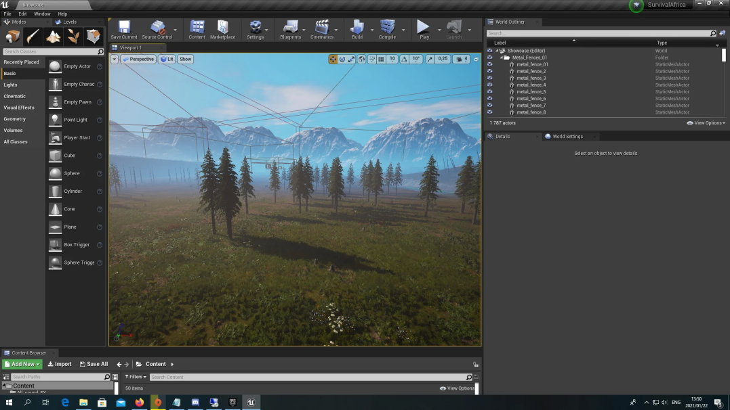
Task: Open the Perspective view mode dropdown
Action: click(138, 60)
